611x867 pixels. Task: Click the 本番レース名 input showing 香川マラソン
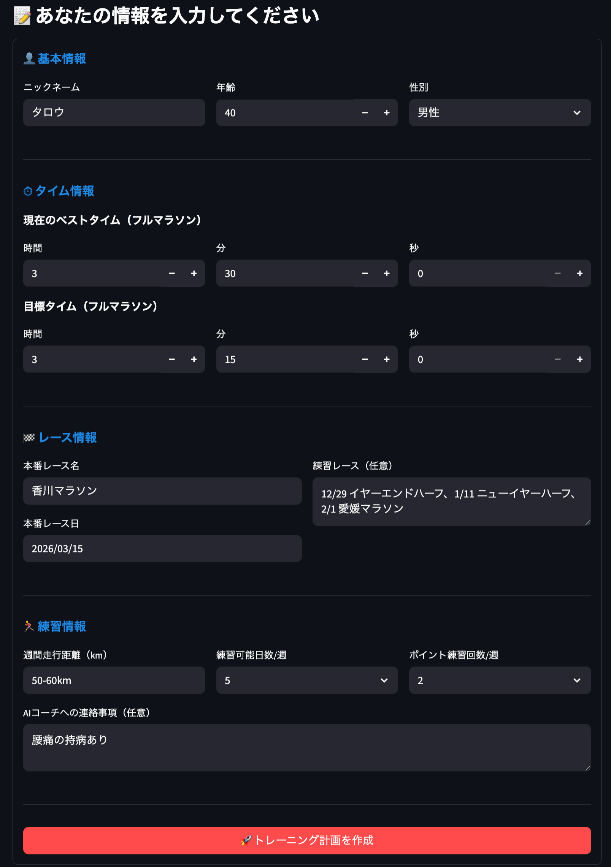[x=162, y=490]
